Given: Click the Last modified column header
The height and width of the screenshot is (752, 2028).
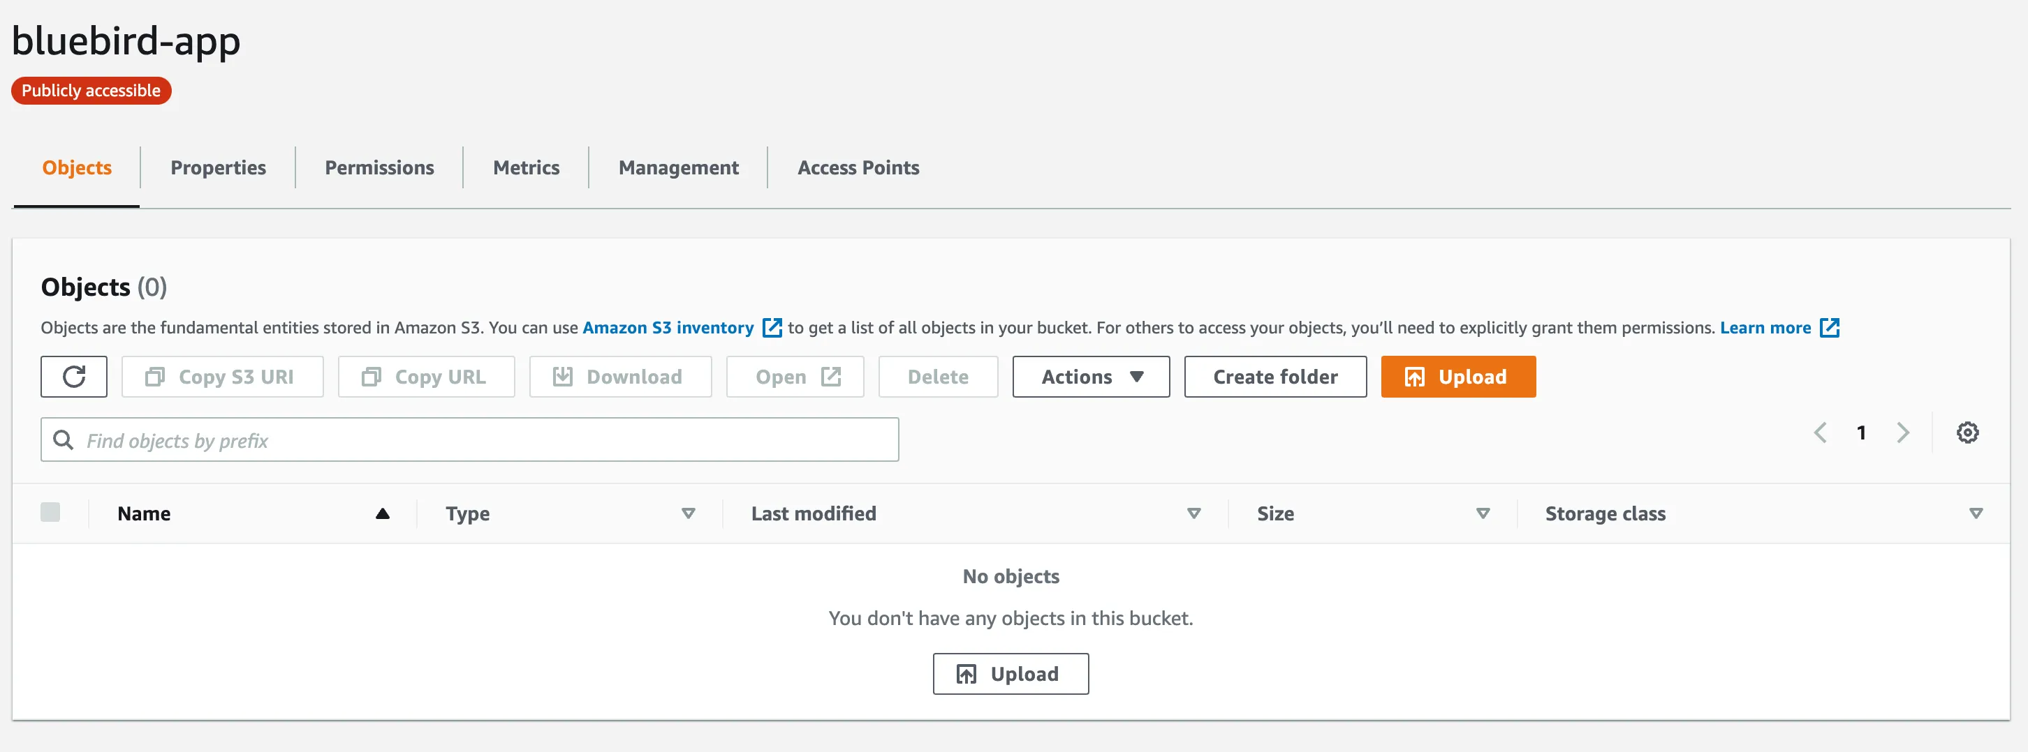Looking at the screenshot, I should click(x=814, y=513).
